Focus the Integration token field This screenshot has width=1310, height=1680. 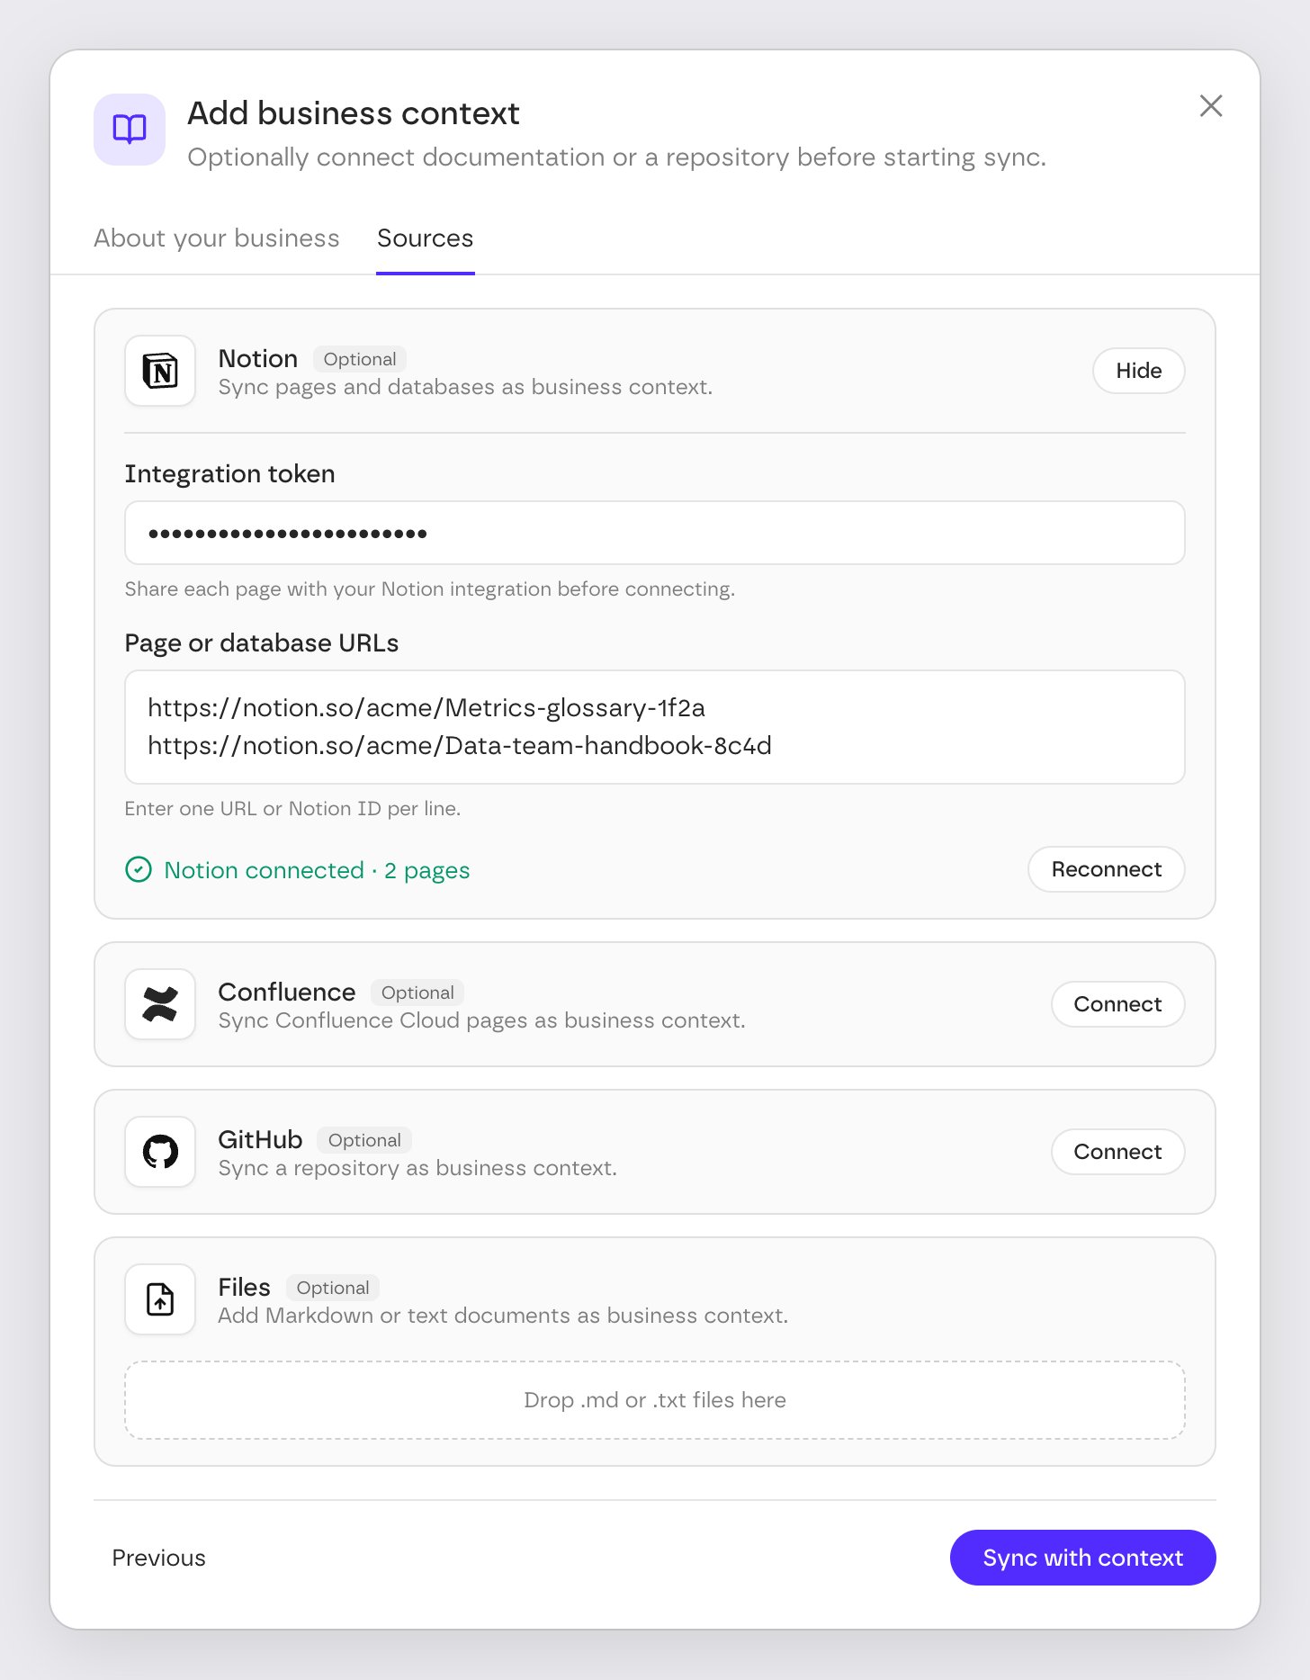point(655,533)
